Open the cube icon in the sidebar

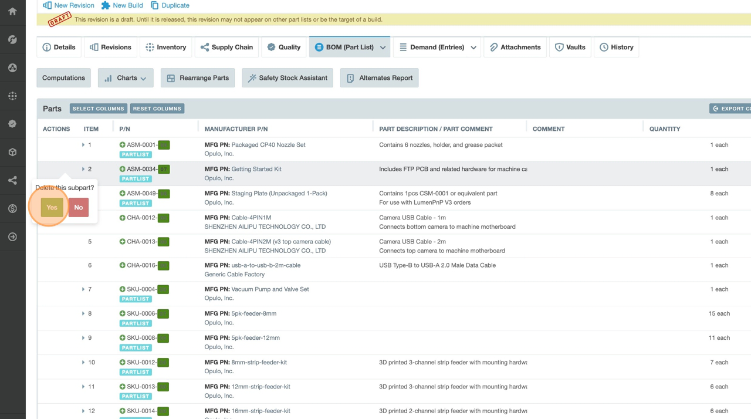pyautogui.click(x=12, y=152)
